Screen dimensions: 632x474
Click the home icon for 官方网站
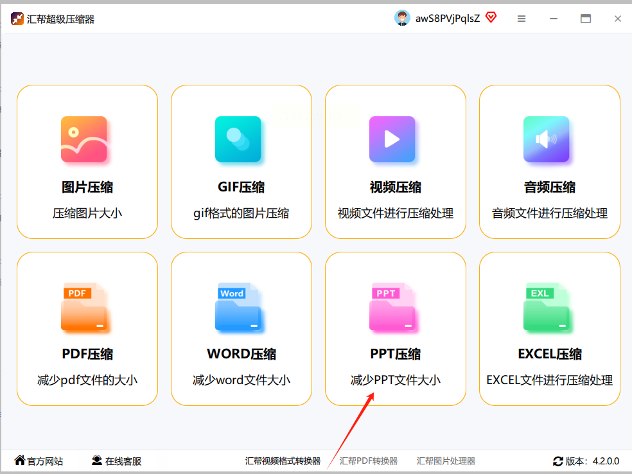click(x=20, y=461)
